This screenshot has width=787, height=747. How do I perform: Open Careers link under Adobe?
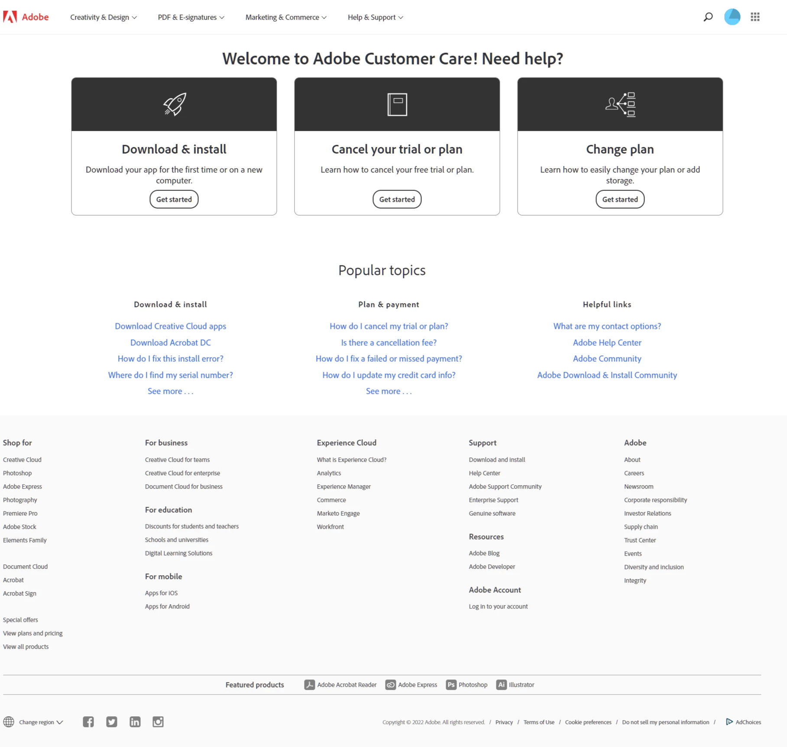[x=634, y=473]
